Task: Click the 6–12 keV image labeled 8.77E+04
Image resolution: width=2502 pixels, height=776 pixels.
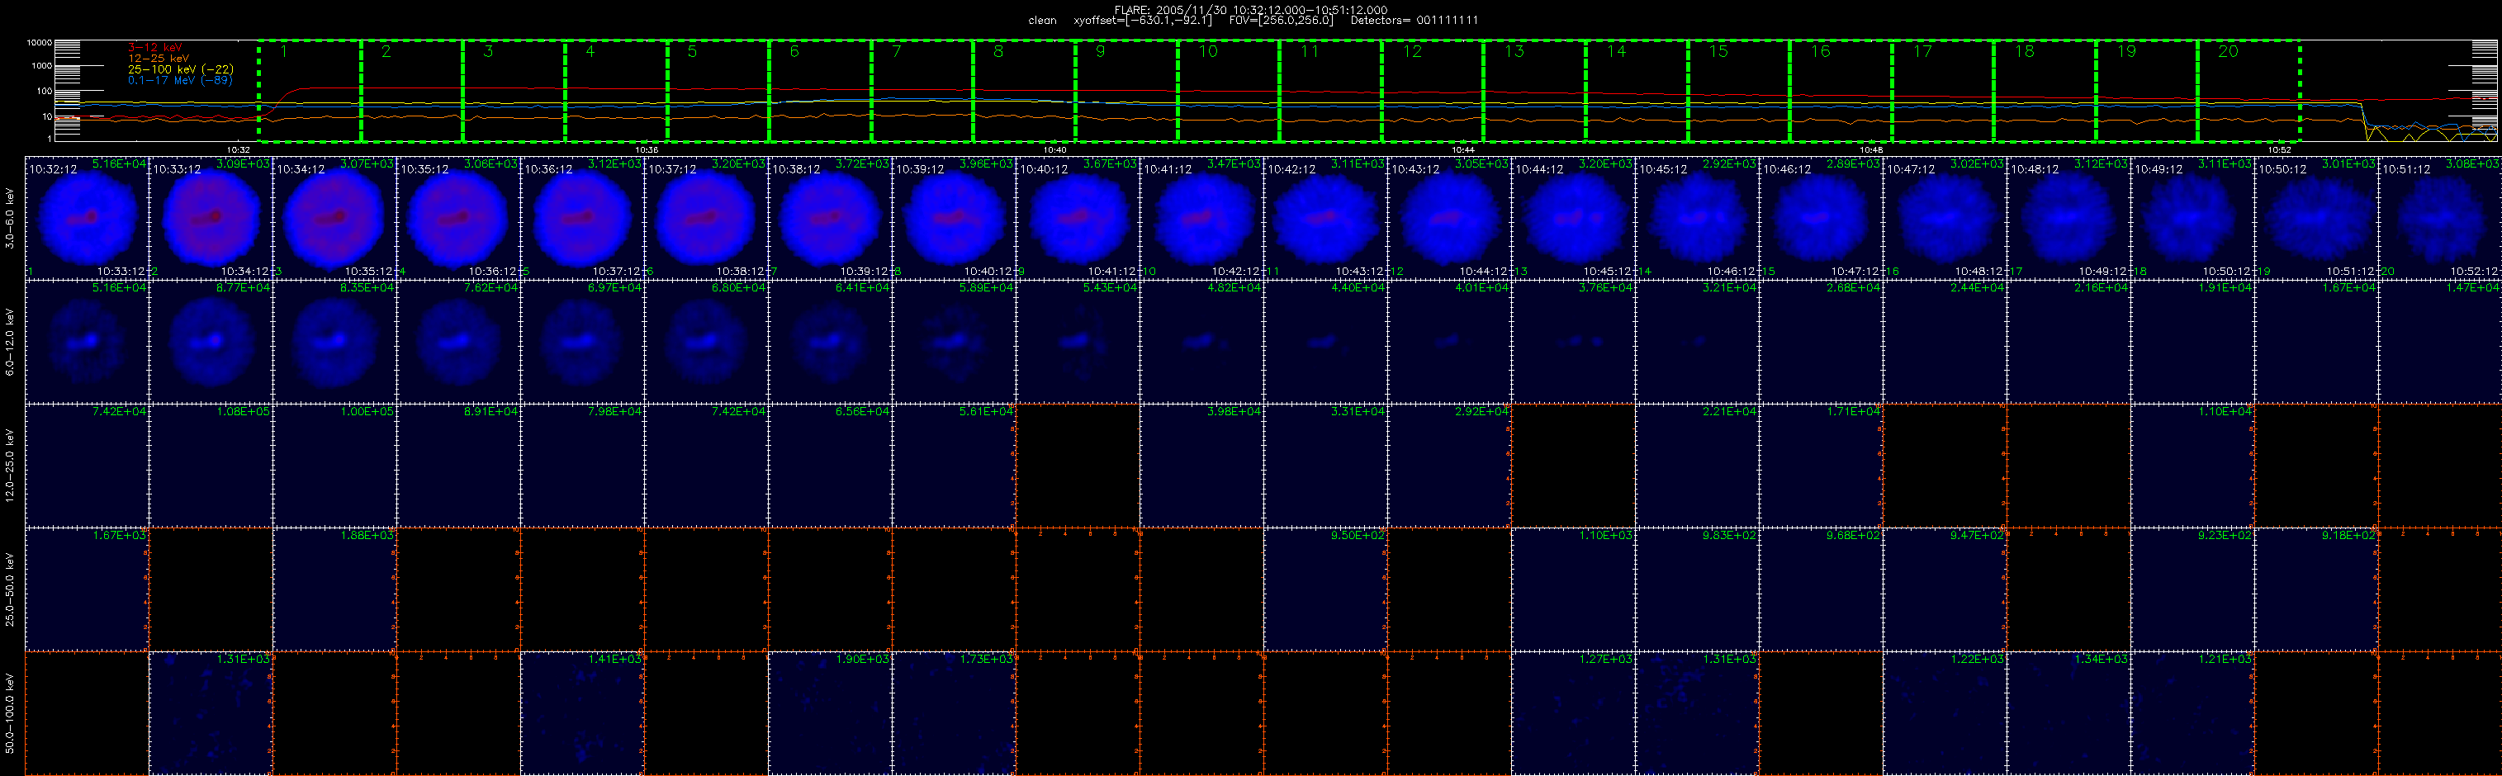Action: (211, 341)
